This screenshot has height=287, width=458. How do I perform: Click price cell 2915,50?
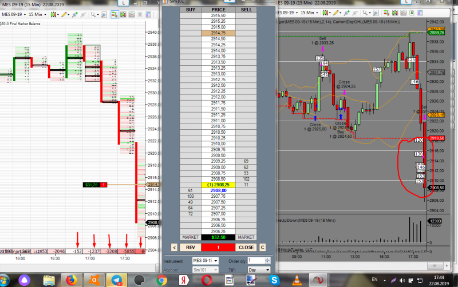coord(218,15)
